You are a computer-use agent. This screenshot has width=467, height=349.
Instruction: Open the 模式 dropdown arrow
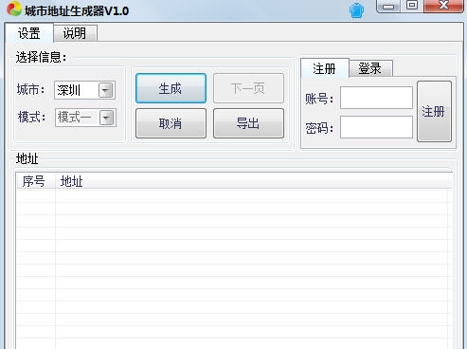107,118
